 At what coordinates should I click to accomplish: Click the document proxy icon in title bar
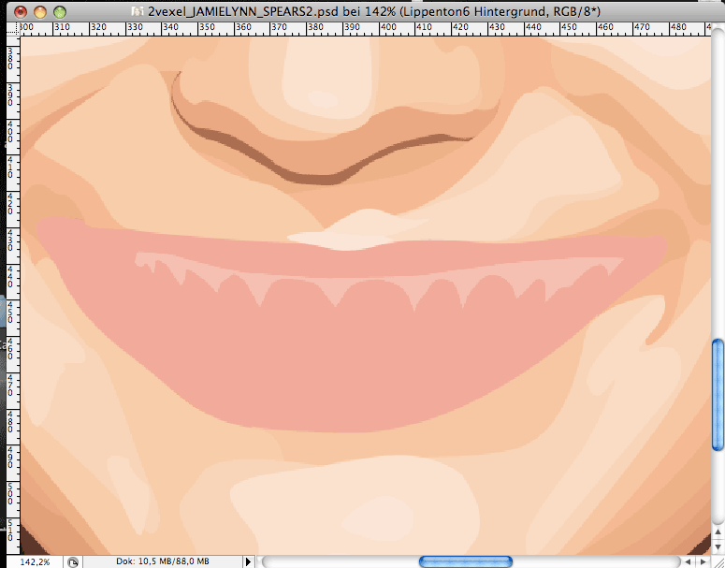[138, 11]
